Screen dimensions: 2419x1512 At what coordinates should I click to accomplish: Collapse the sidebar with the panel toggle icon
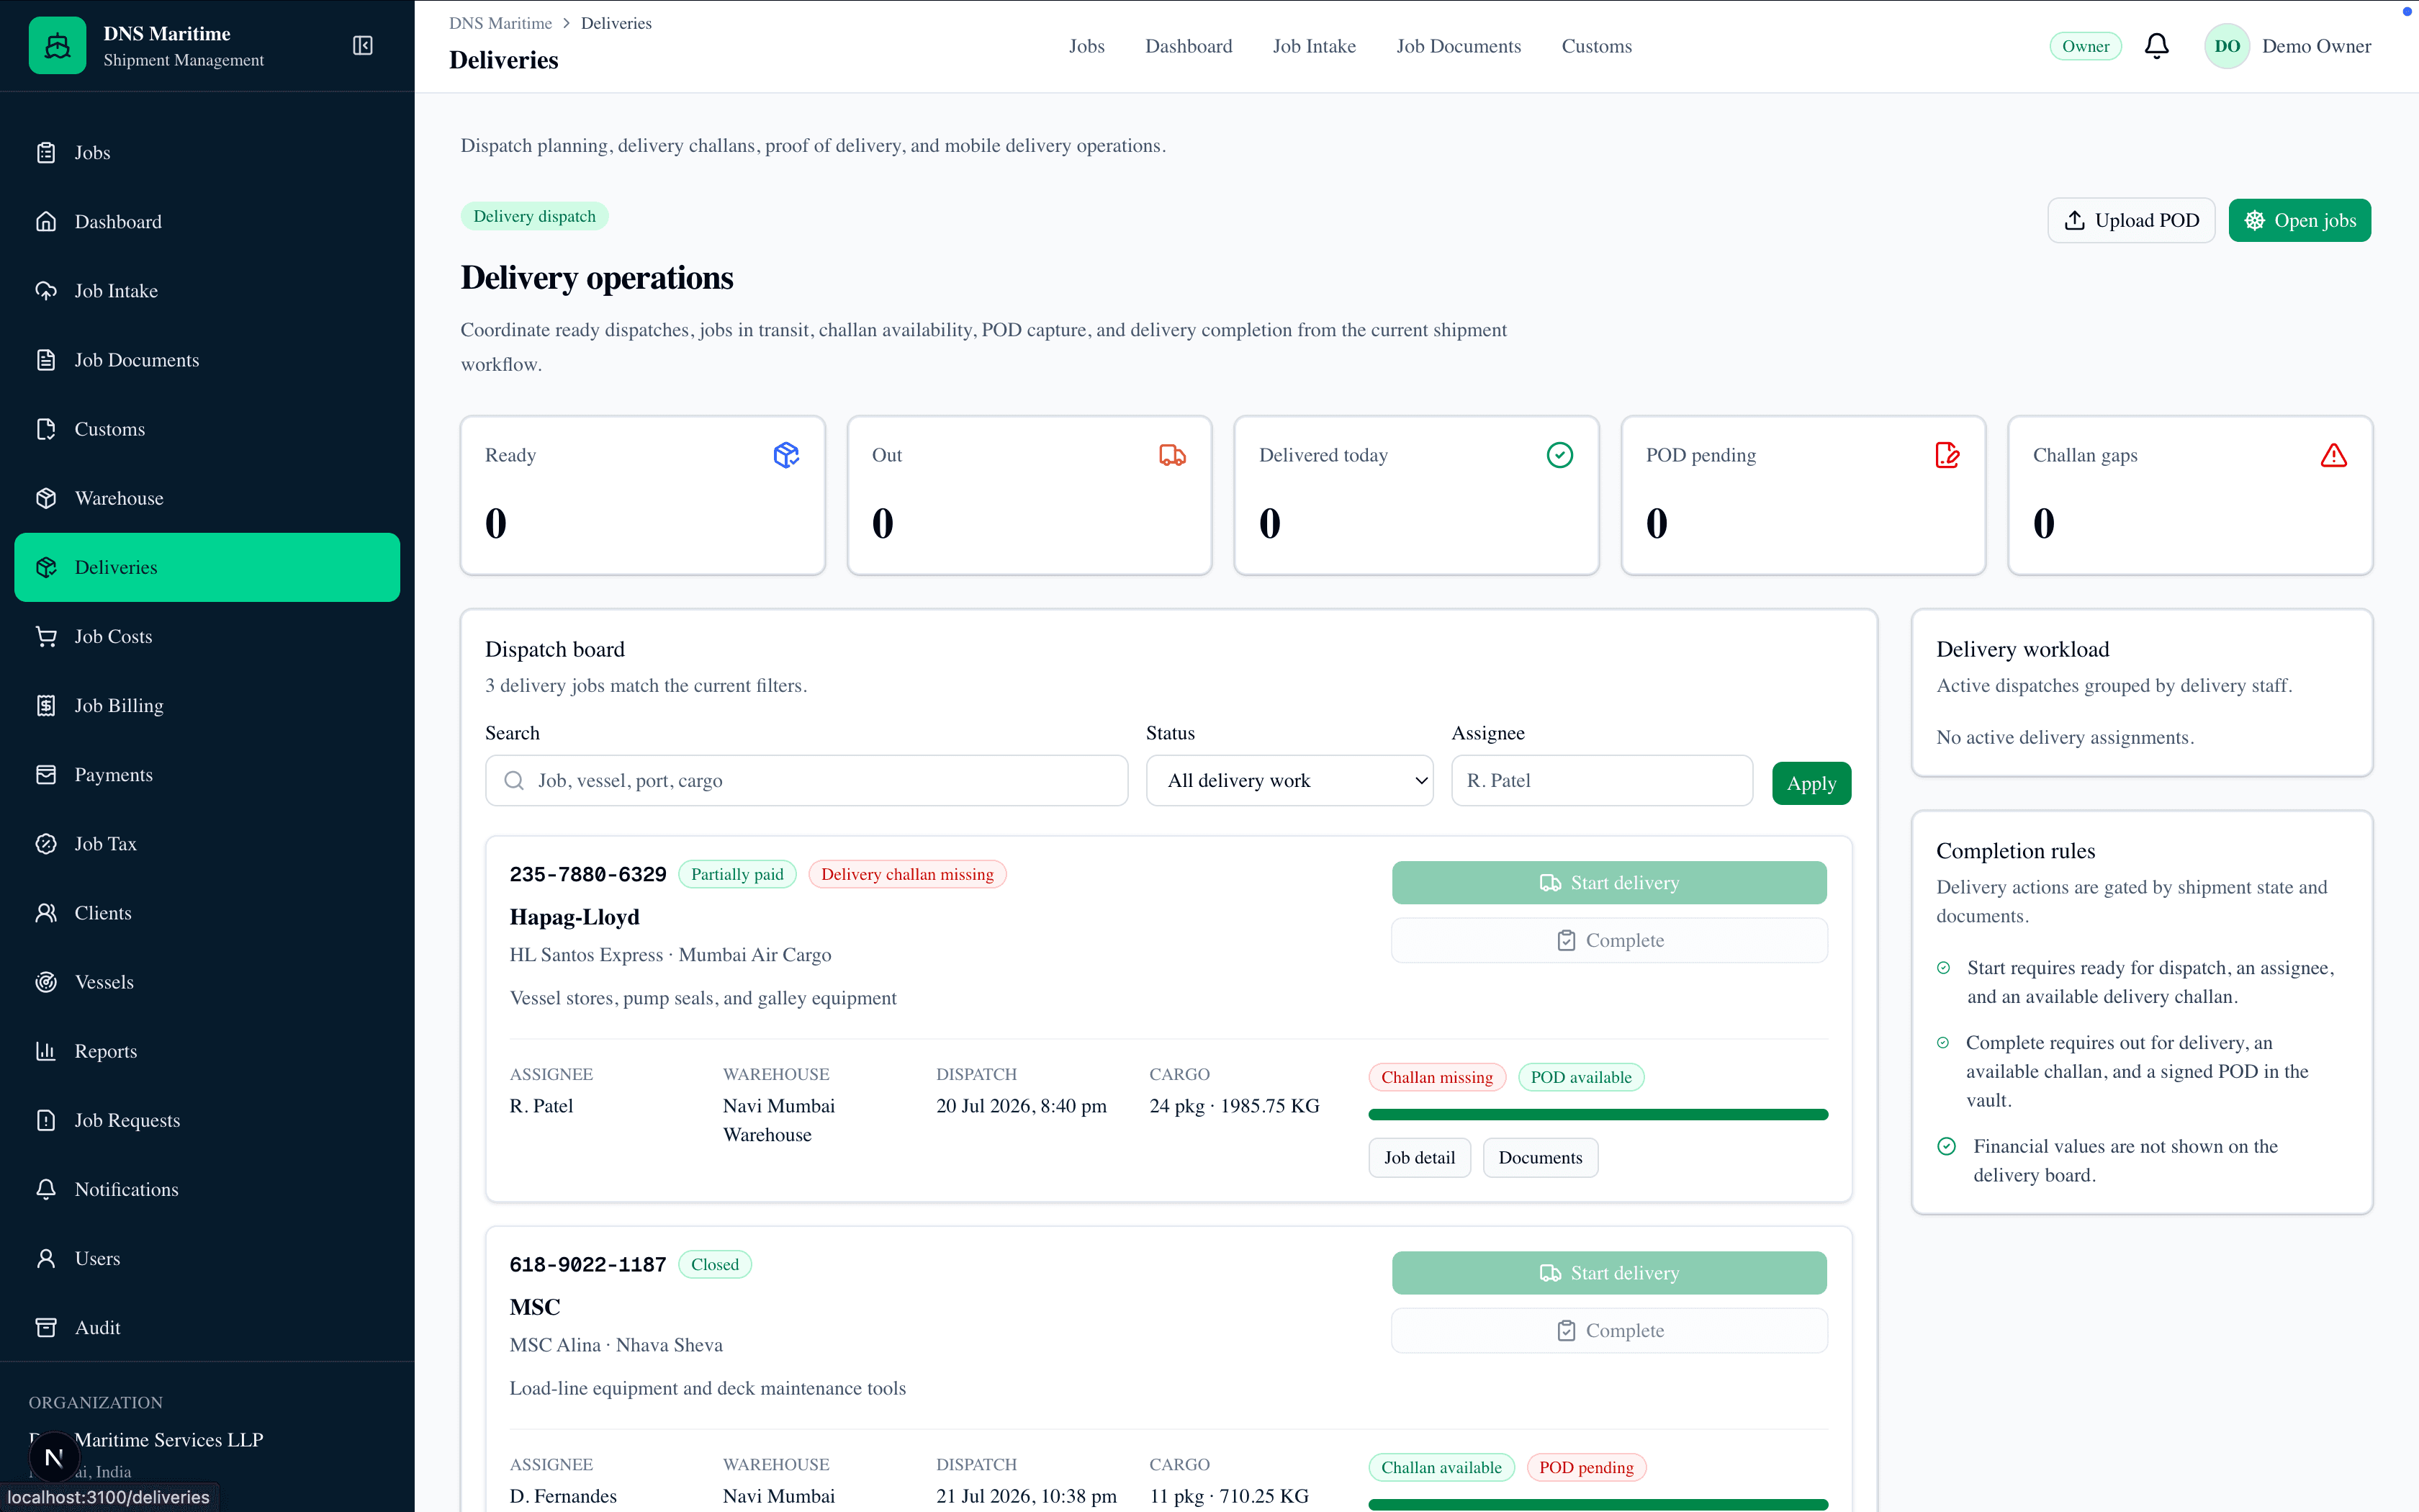(363, 46)
